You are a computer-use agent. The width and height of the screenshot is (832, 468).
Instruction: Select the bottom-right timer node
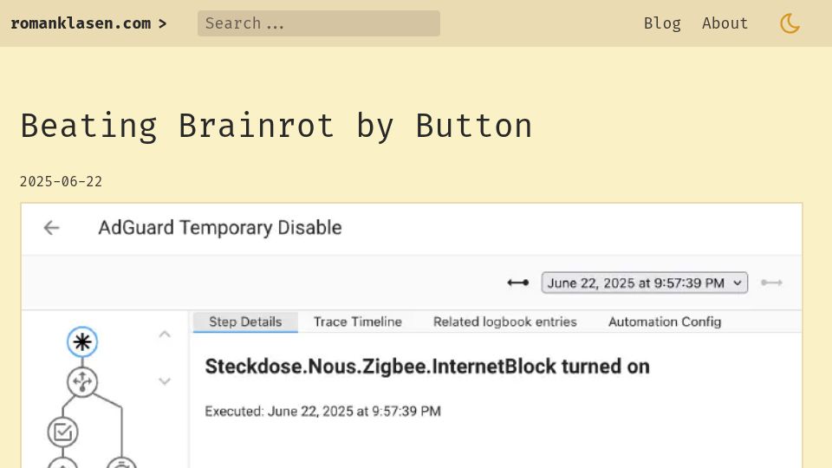pyautogui.click(x=122, y=463)
